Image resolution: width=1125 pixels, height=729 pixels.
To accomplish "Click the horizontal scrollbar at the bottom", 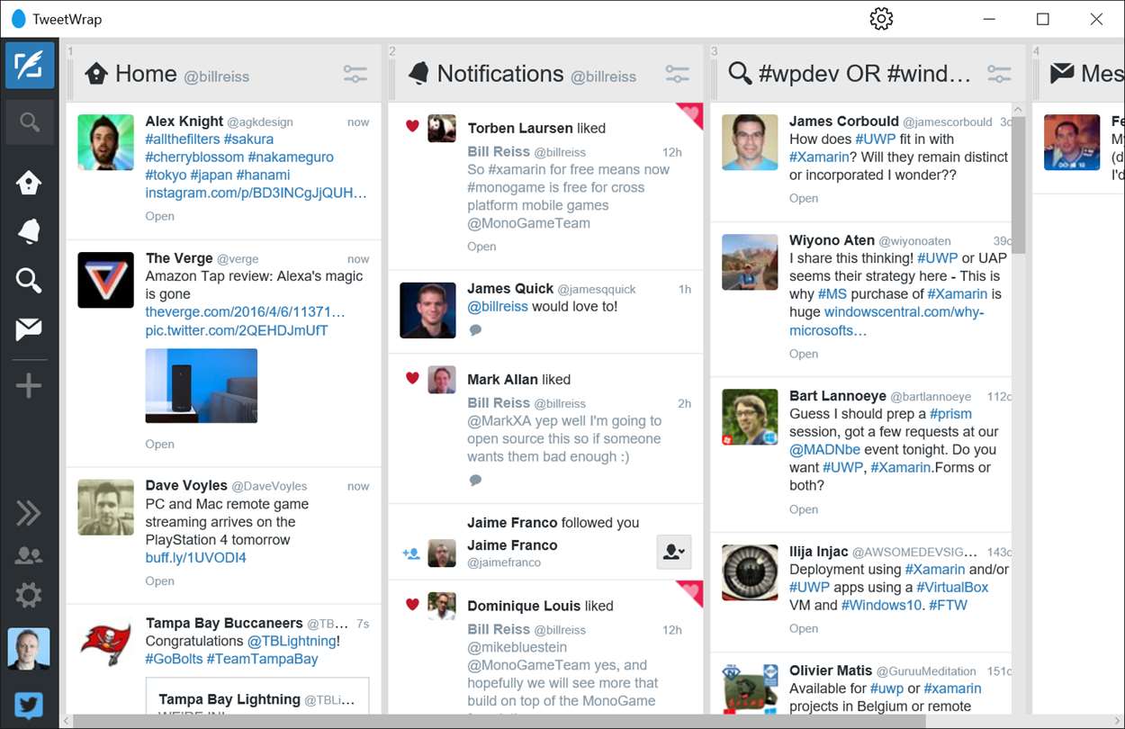I will (x=499, y=721).
